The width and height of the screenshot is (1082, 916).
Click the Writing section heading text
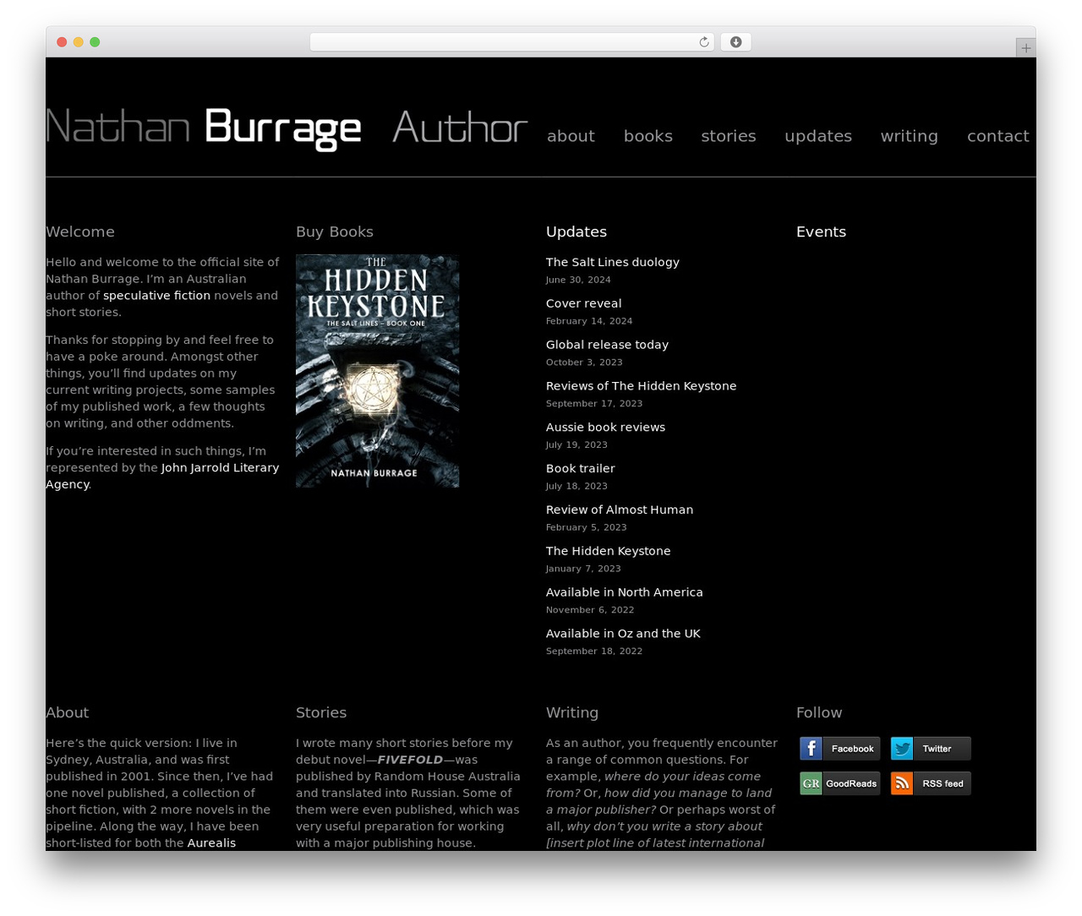(572, 712)
